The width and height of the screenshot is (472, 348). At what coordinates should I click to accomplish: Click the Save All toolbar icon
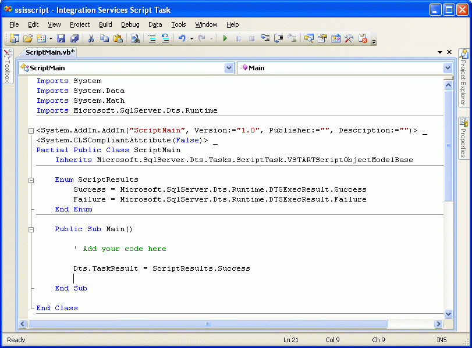(74, 38)
